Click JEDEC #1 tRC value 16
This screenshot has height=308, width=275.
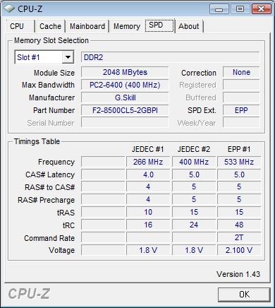pos(148,225)
